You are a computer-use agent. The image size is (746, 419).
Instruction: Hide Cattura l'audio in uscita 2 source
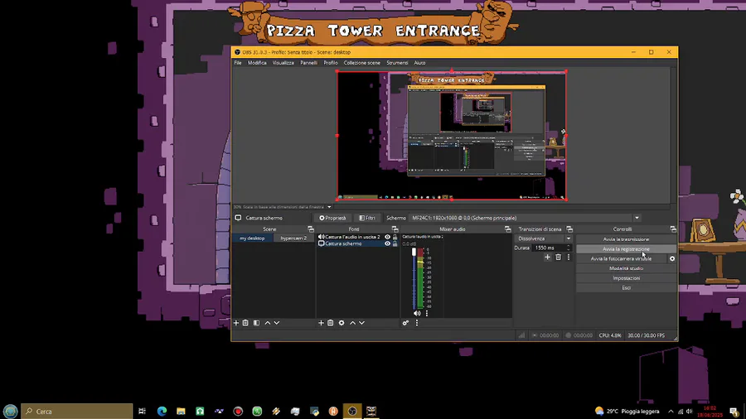[387, 237]
